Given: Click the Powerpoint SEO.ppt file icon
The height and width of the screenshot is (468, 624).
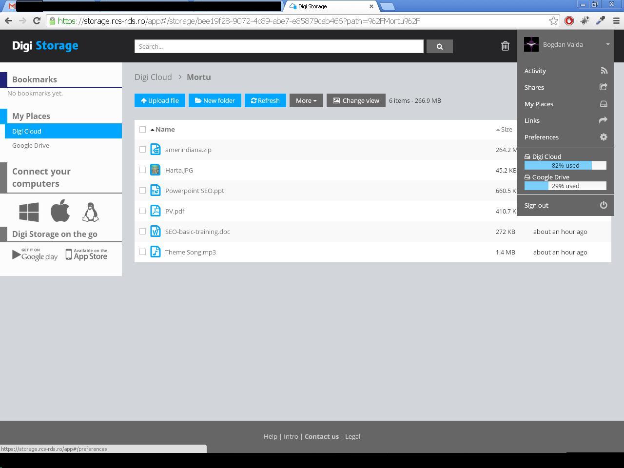Looking at the screenshot, I should click(x=156, y=191).
